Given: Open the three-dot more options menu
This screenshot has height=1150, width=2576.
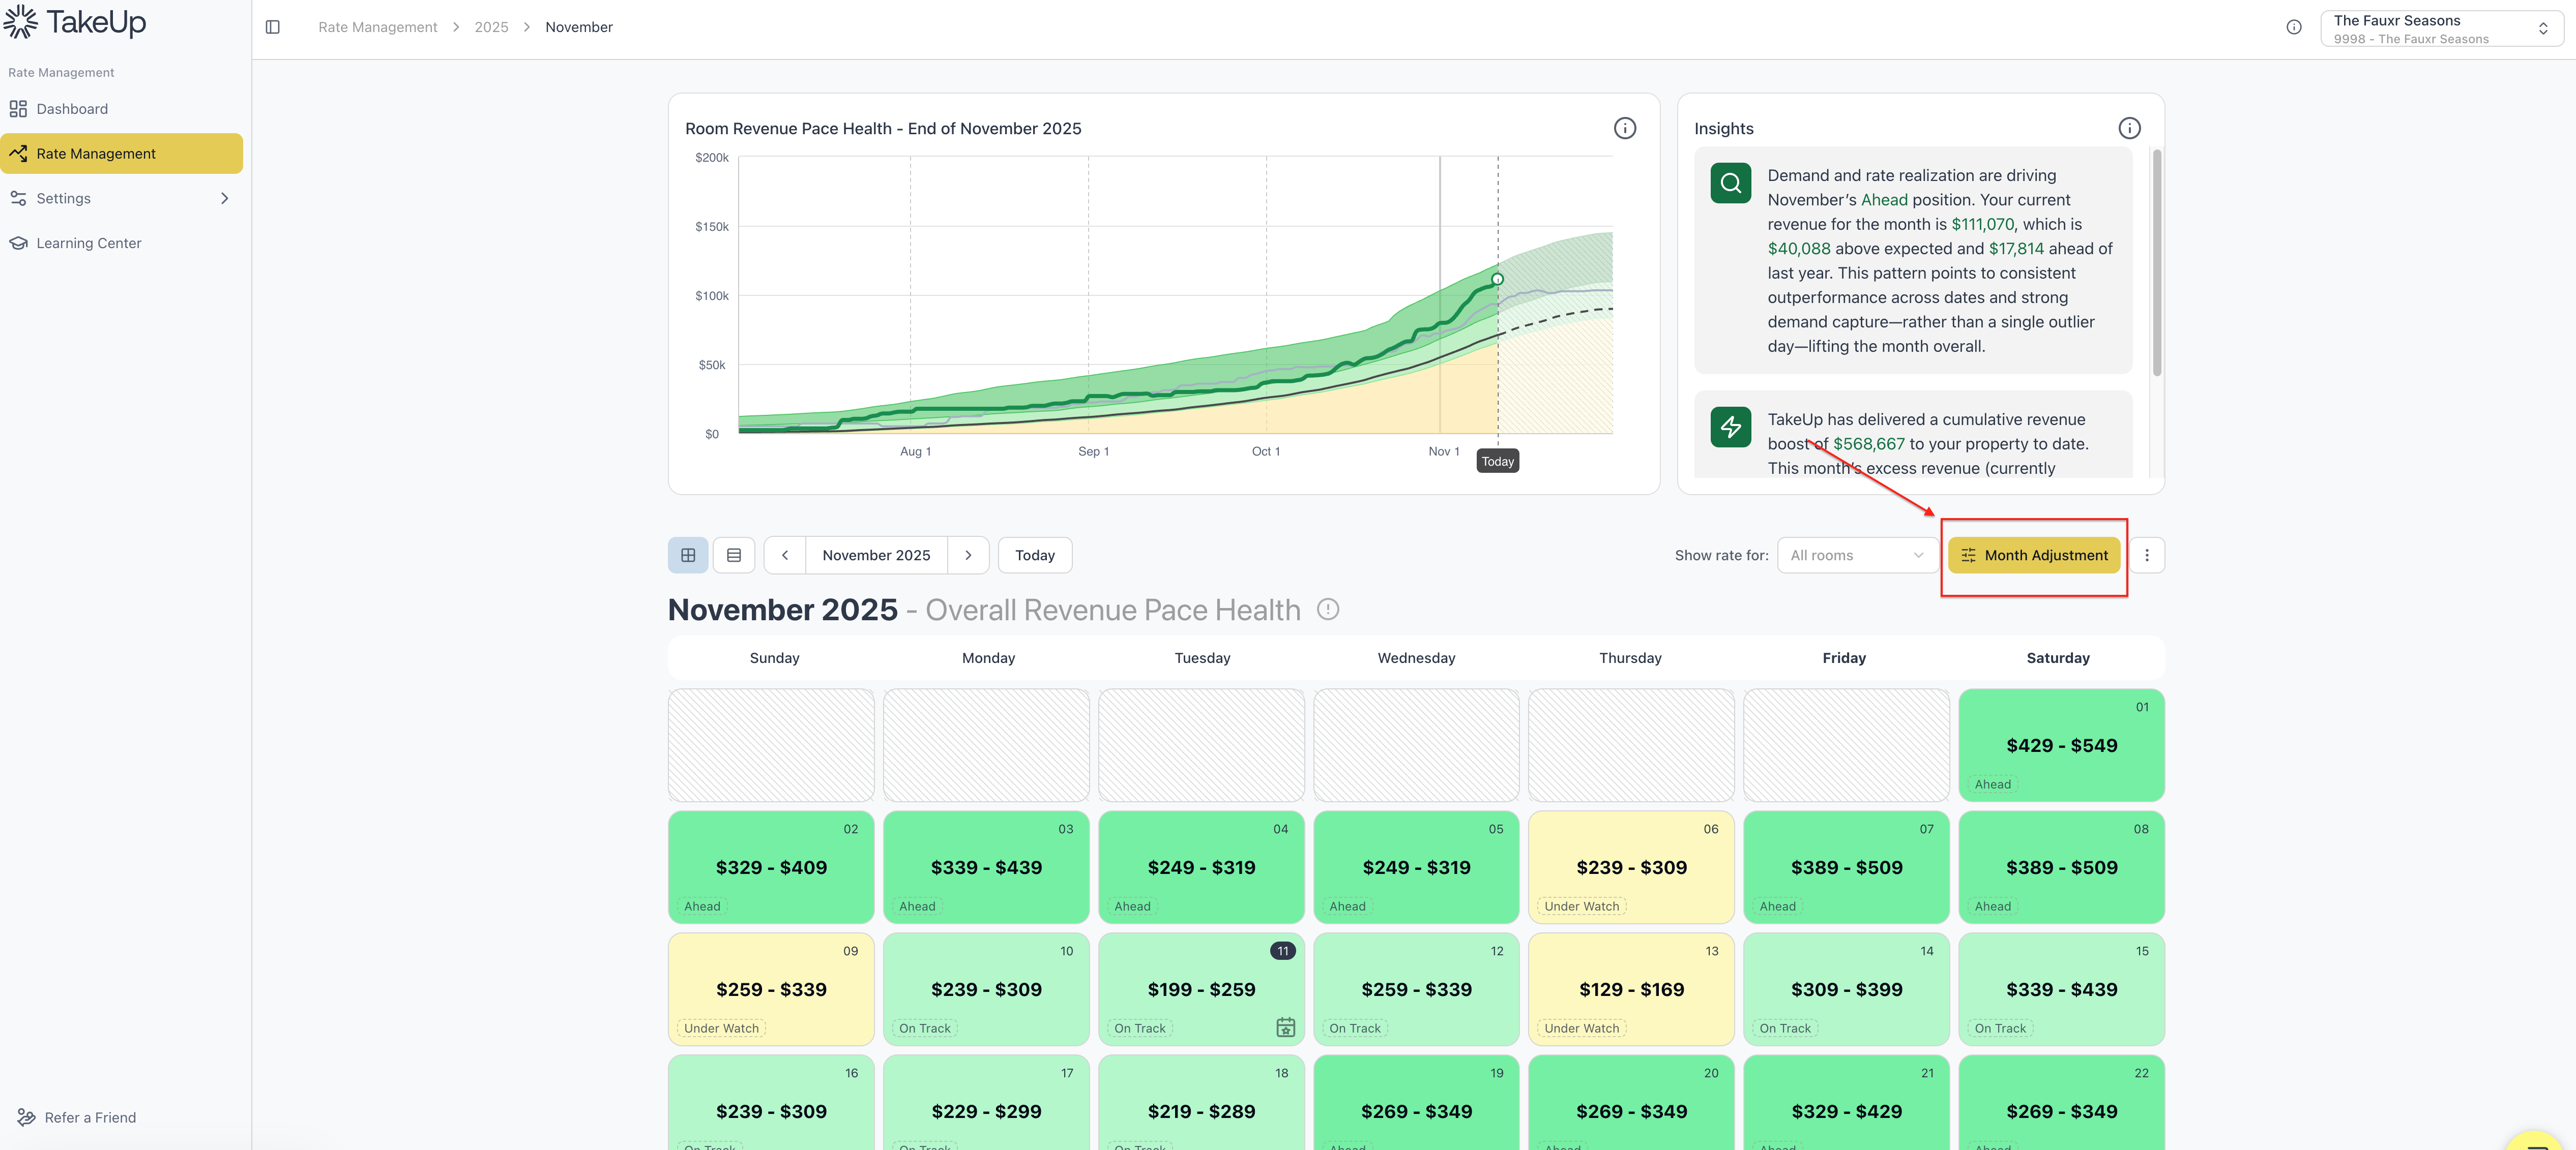Looking at the screenshot, I should 2146,556.
